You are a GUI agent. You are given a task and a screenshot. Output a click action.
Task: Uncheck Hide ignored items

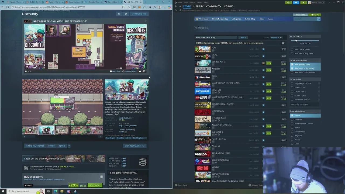(x=292, y=64)
